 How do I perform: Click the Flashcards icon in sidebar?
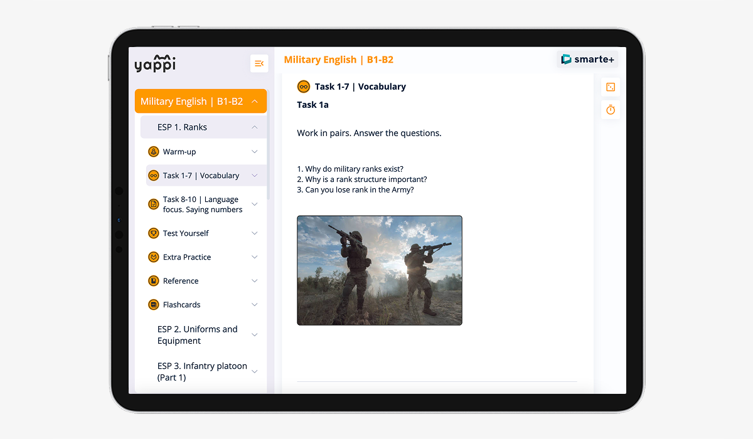coord(153,305)
